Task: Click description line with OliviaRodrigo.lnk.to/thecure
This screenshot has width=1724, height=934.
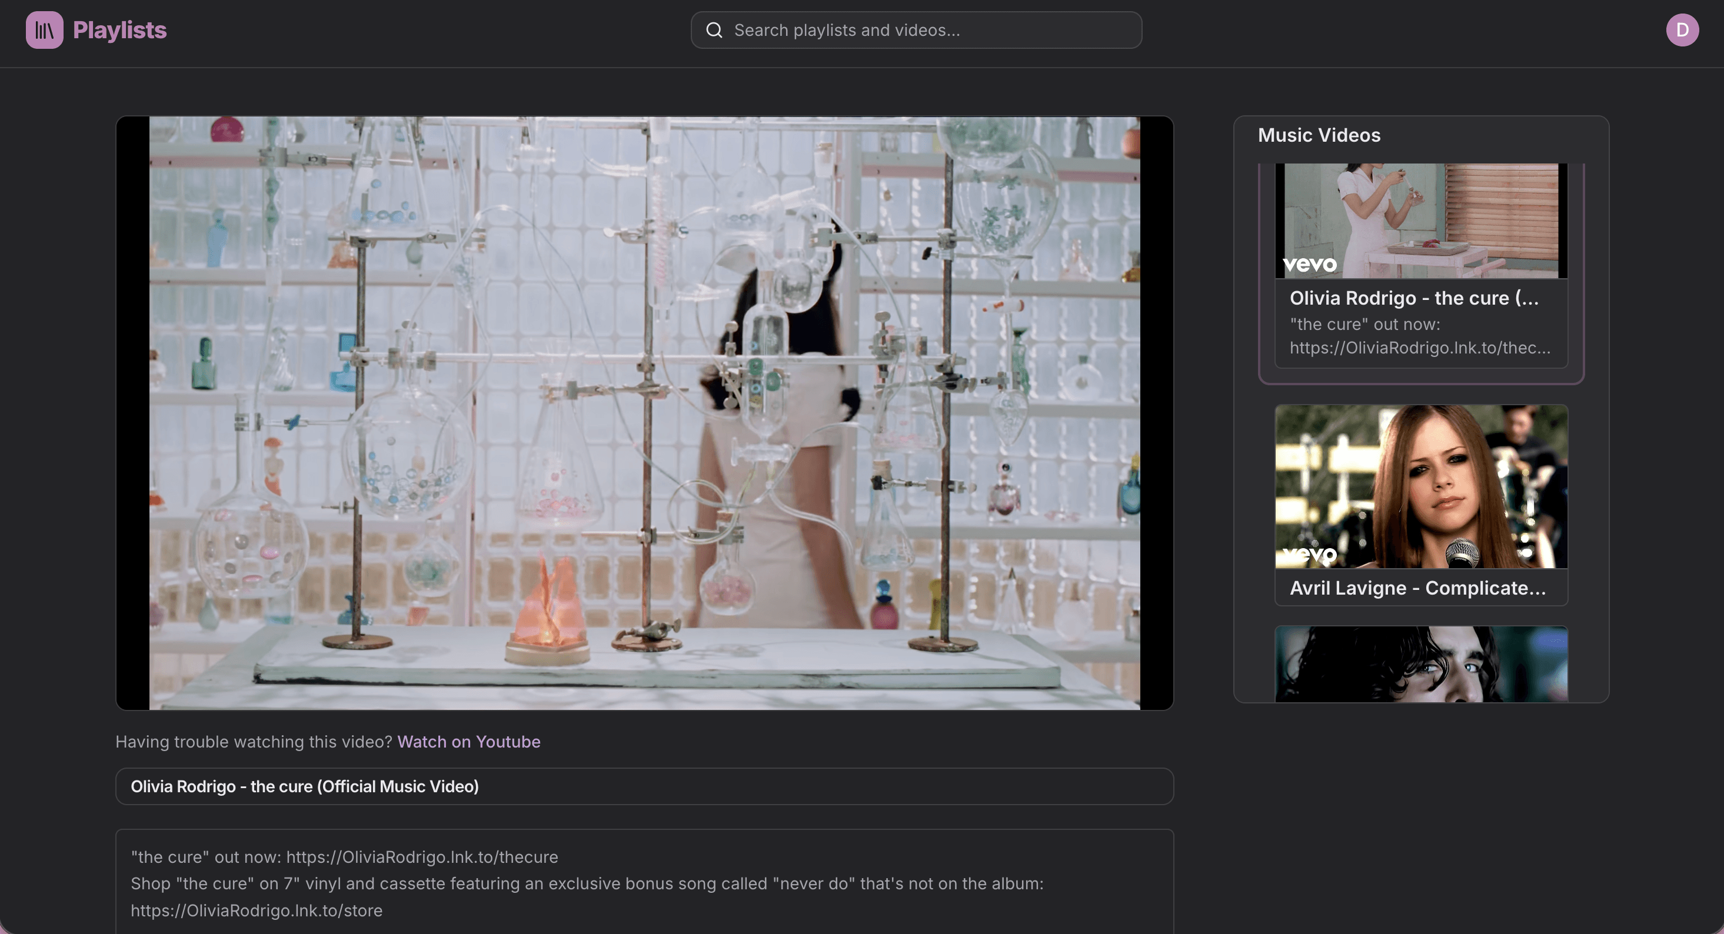Action: click(x=344, y=857)
